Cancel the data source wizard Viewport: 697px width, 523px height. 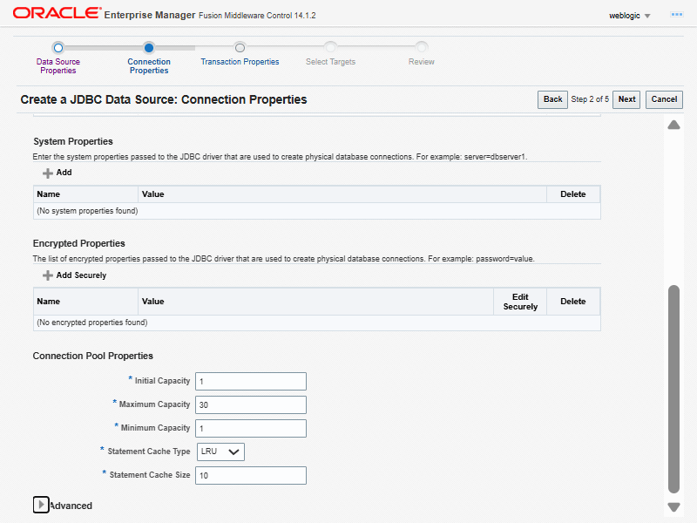(664, 99)
